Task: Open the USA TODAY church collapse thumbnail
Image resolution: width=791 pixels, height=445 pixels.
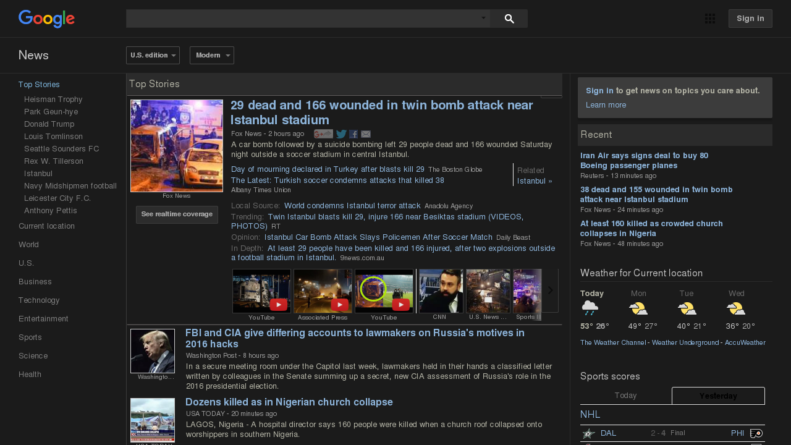Action: click(153, 420)
